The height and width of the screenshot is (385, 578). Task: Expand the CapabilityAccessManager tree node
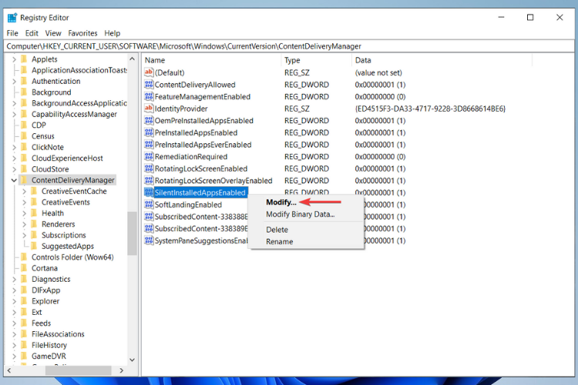click(x=14, y=114)
